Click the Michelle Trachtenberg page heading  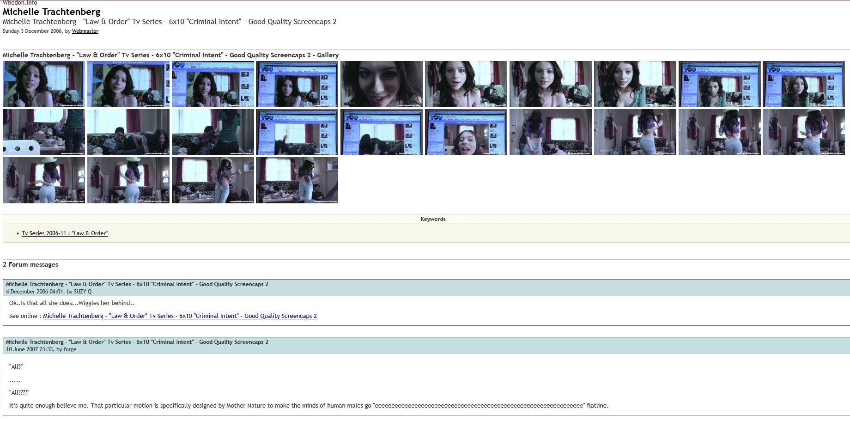(51, 12)
